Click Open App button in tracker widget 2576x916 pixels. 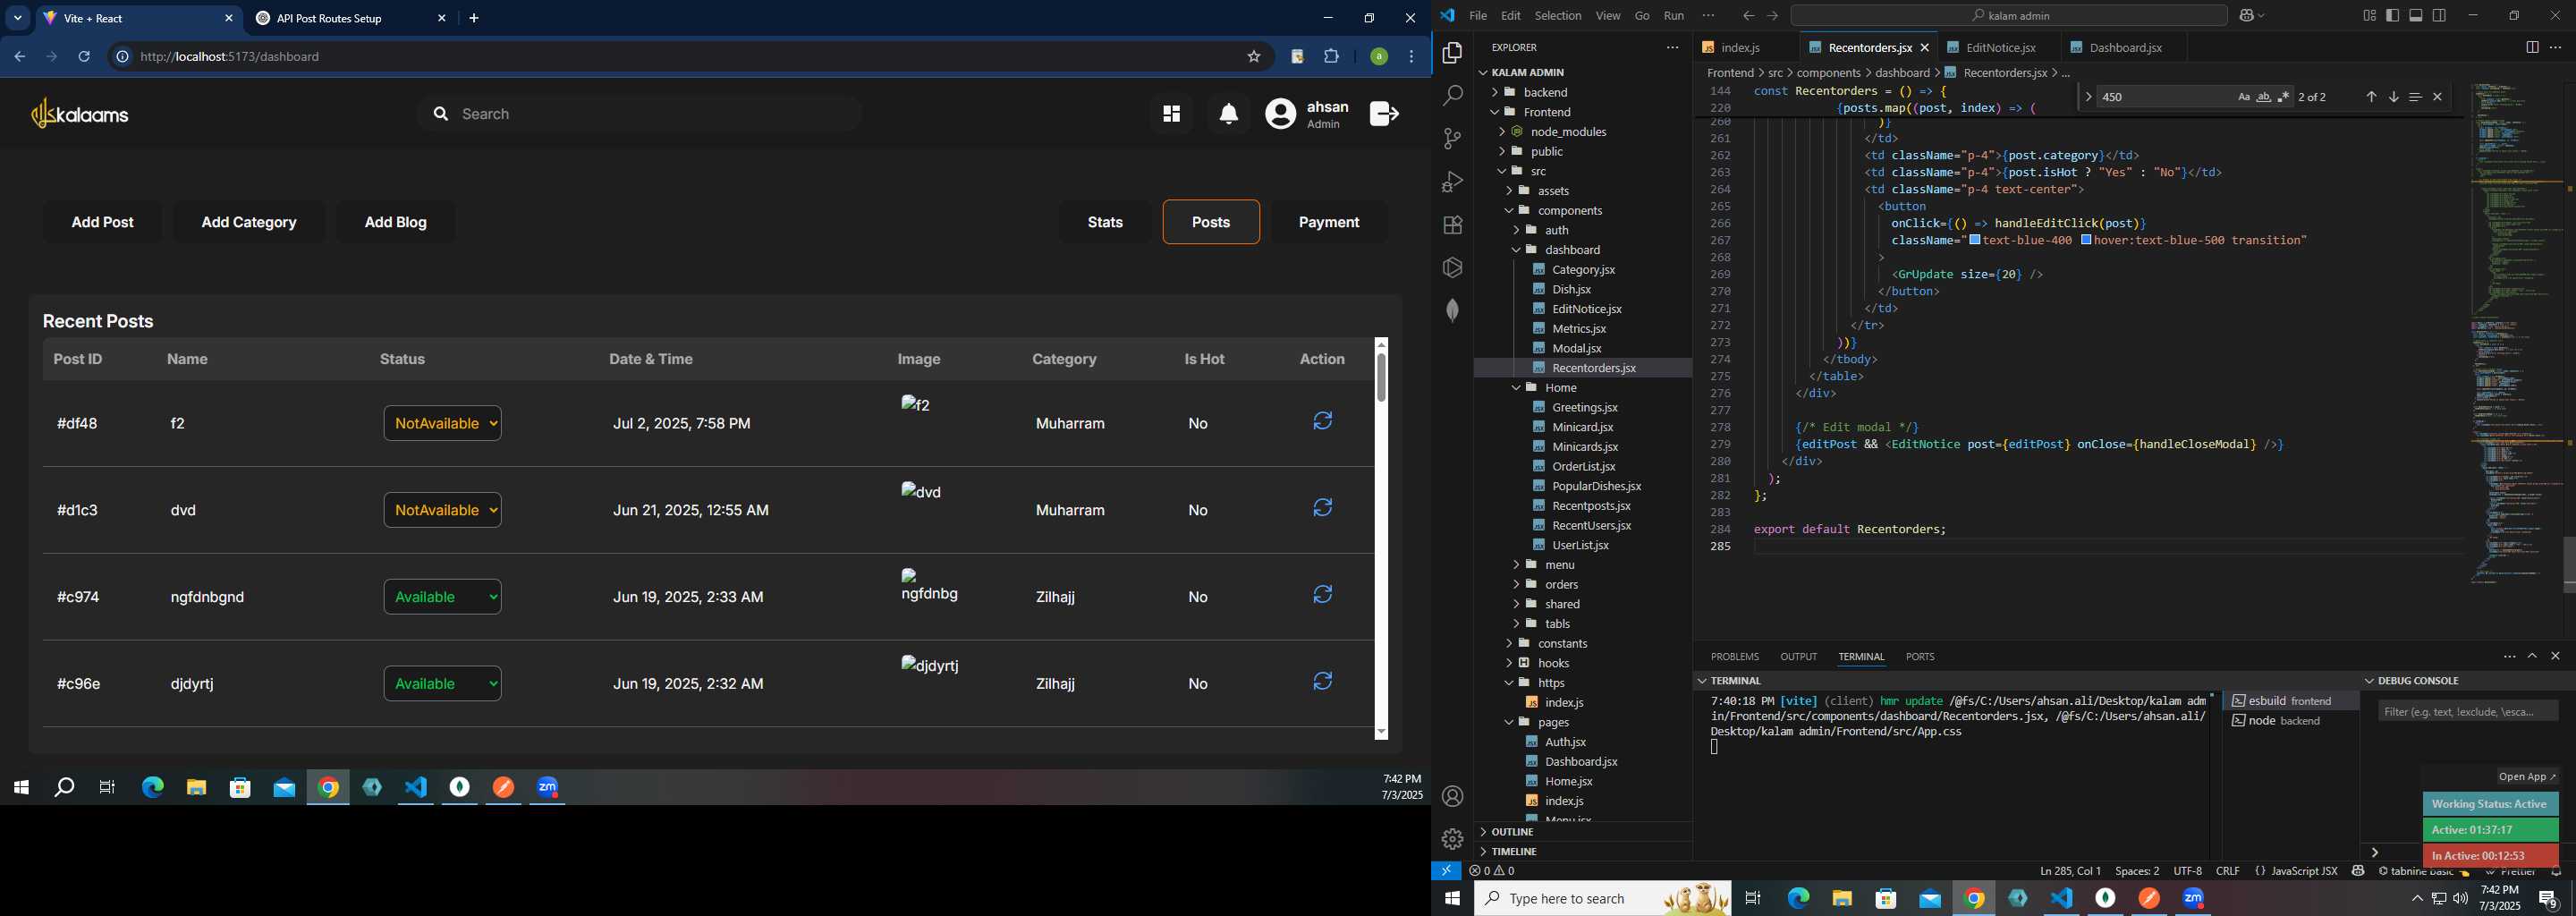point(2527,777)
